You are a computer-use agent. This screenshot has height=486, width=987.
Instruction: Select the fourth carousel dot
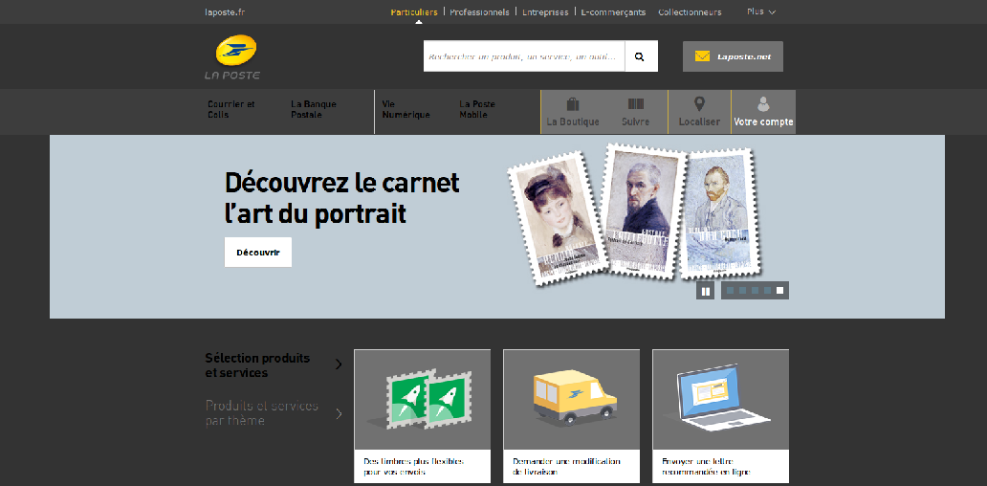(767, 290)
